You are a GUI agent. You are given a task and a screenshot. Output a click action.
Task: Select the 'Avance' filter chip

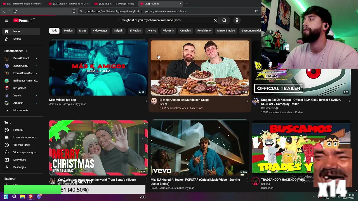pos(152,30)
